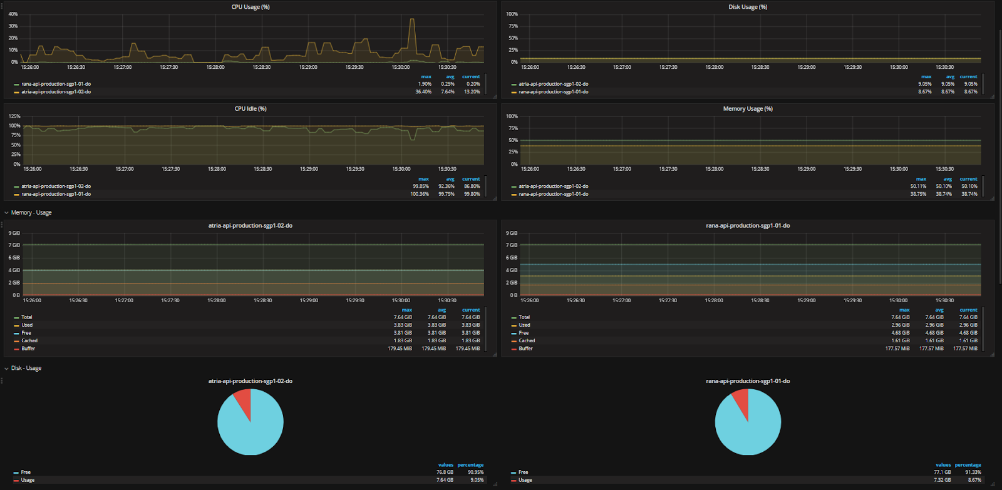Click the dashboard vertical scrollbar on the right edge
The height and width of the screenshot is (490, 1002).
pos(999,156)
